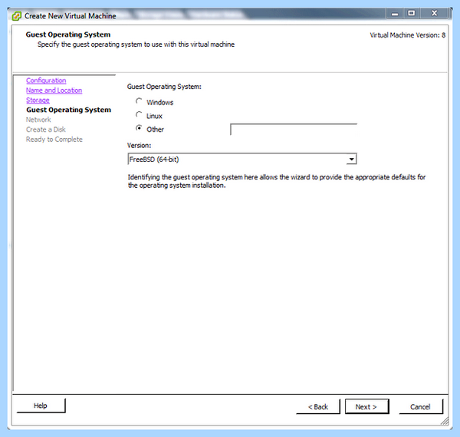Select the Windows guest OS radio button

[x=139, y=101]
